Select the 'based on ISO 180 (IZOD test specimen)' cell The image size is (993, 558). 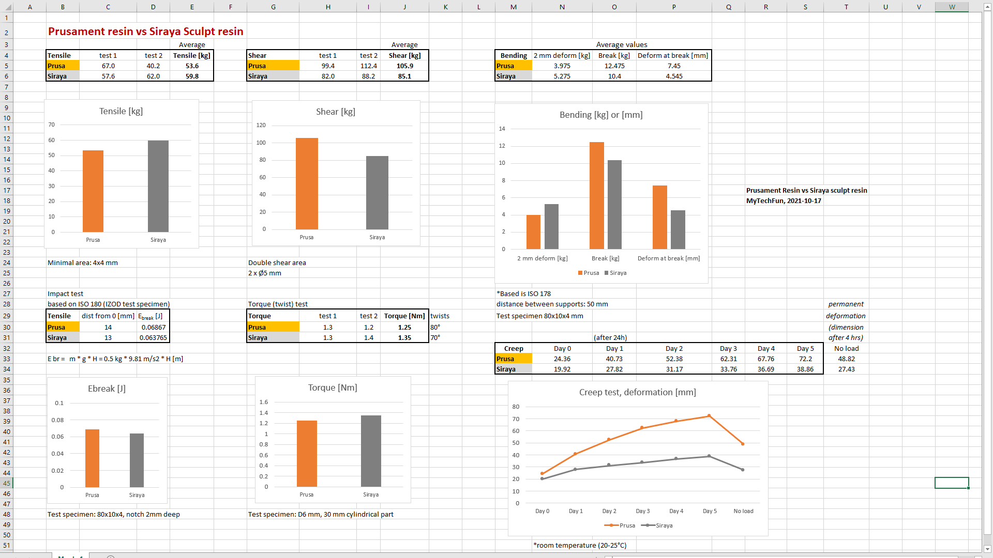pyautogui.click(x=109, y=304)
